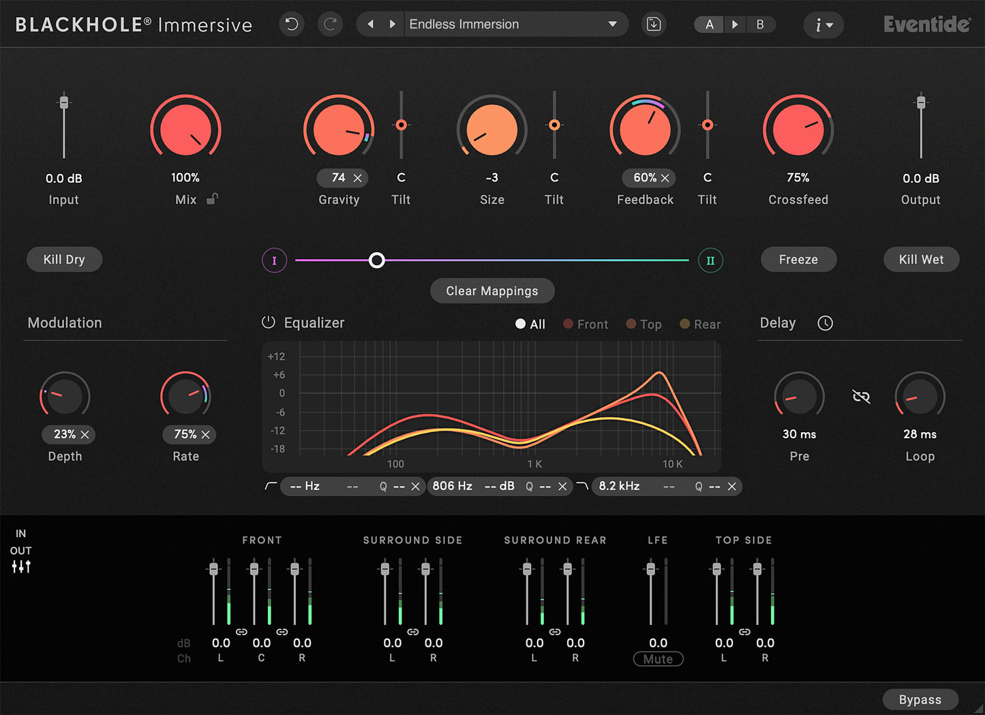
Task: Click the preset save icon
Action: 653,24
